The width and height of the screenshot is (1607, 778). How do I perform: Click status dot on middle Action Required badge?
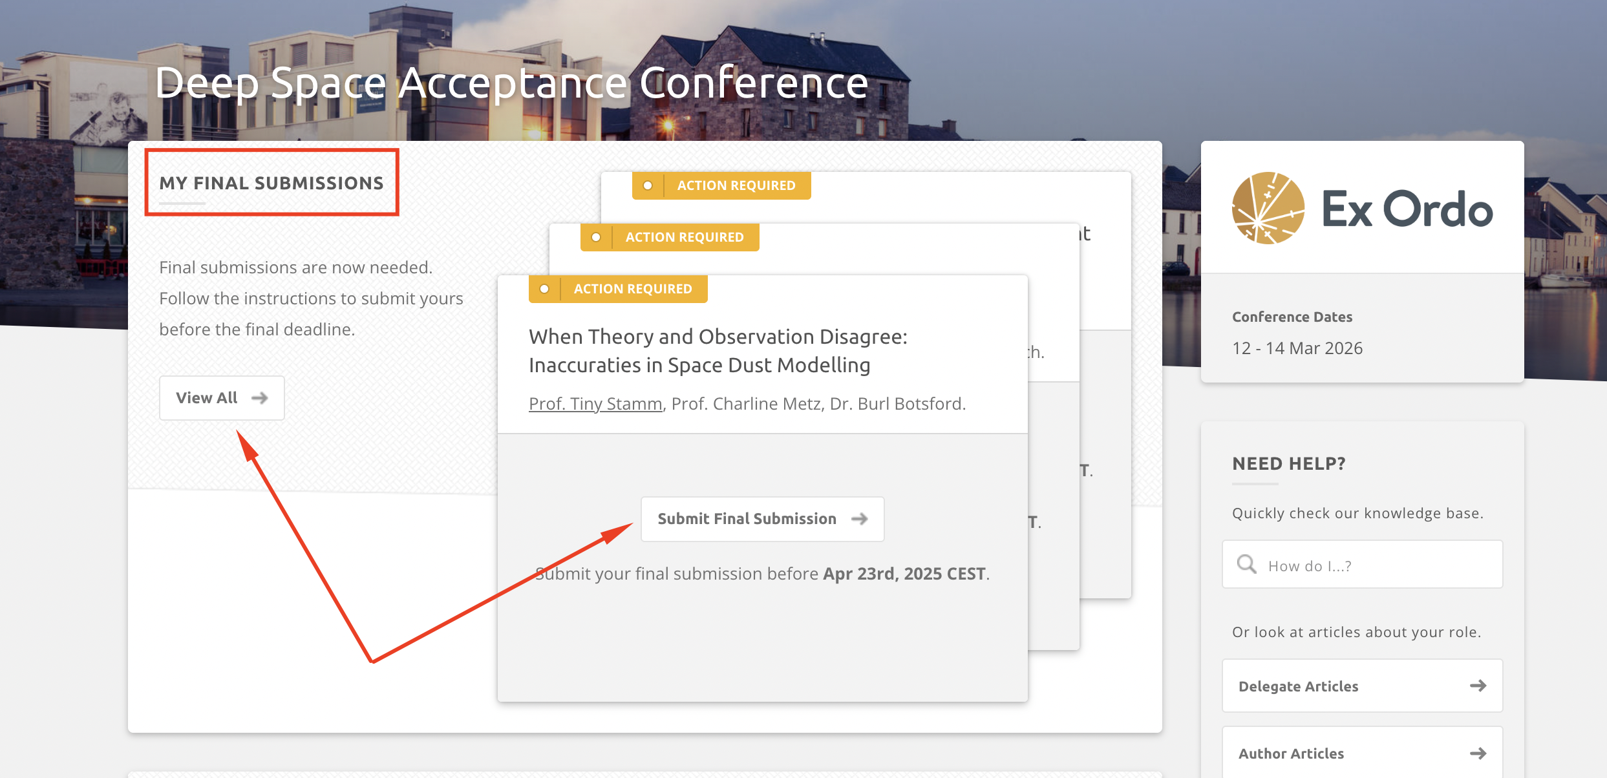click(x=596, y=237)
